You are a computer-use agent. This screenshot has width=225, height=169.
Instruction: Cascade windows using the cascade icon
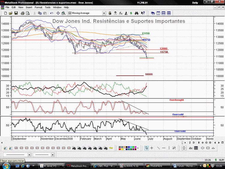153,13
